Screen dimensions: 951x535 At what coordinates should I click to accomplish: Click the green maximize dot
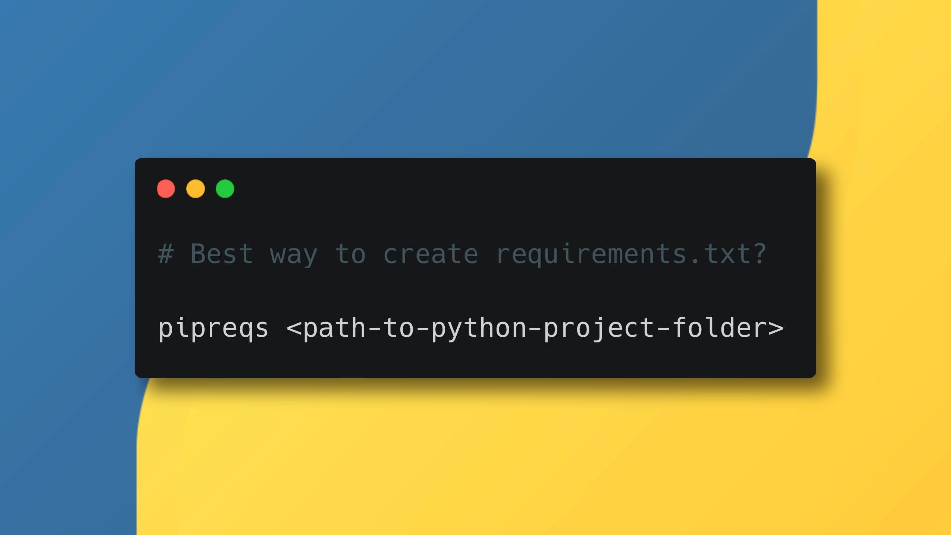click(225, 189)
